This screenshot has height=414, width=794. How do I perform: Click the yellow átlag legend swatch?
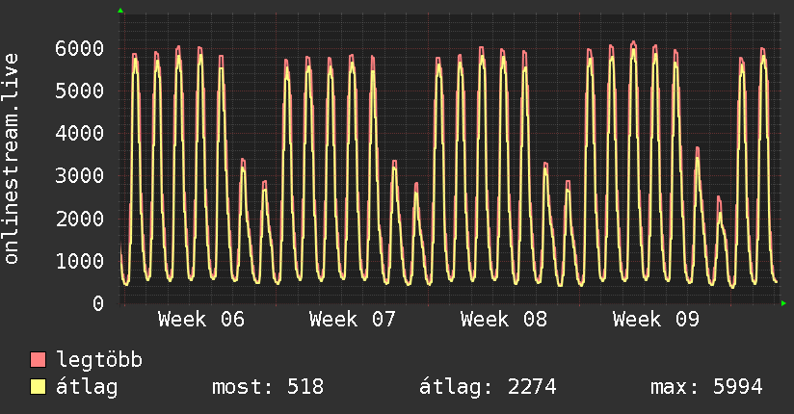tap(38, 386)
